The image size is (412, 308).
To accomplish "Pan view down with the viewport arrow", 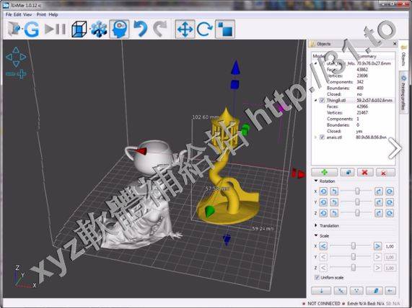I will [x=16, y=64].
